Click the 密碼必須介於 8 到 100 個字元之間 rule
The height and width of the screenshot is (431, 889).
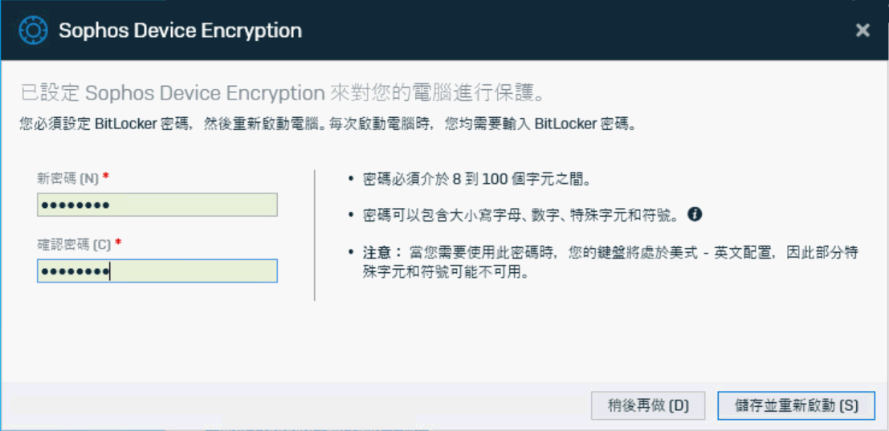(477, 180)
